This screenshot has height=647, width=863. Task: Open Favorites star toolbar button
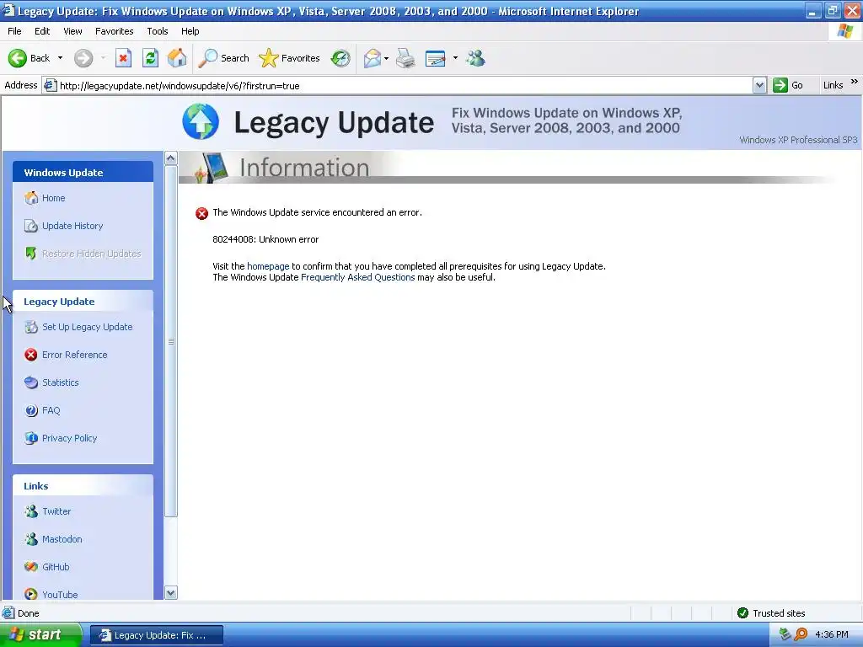[x=290, y=58]
